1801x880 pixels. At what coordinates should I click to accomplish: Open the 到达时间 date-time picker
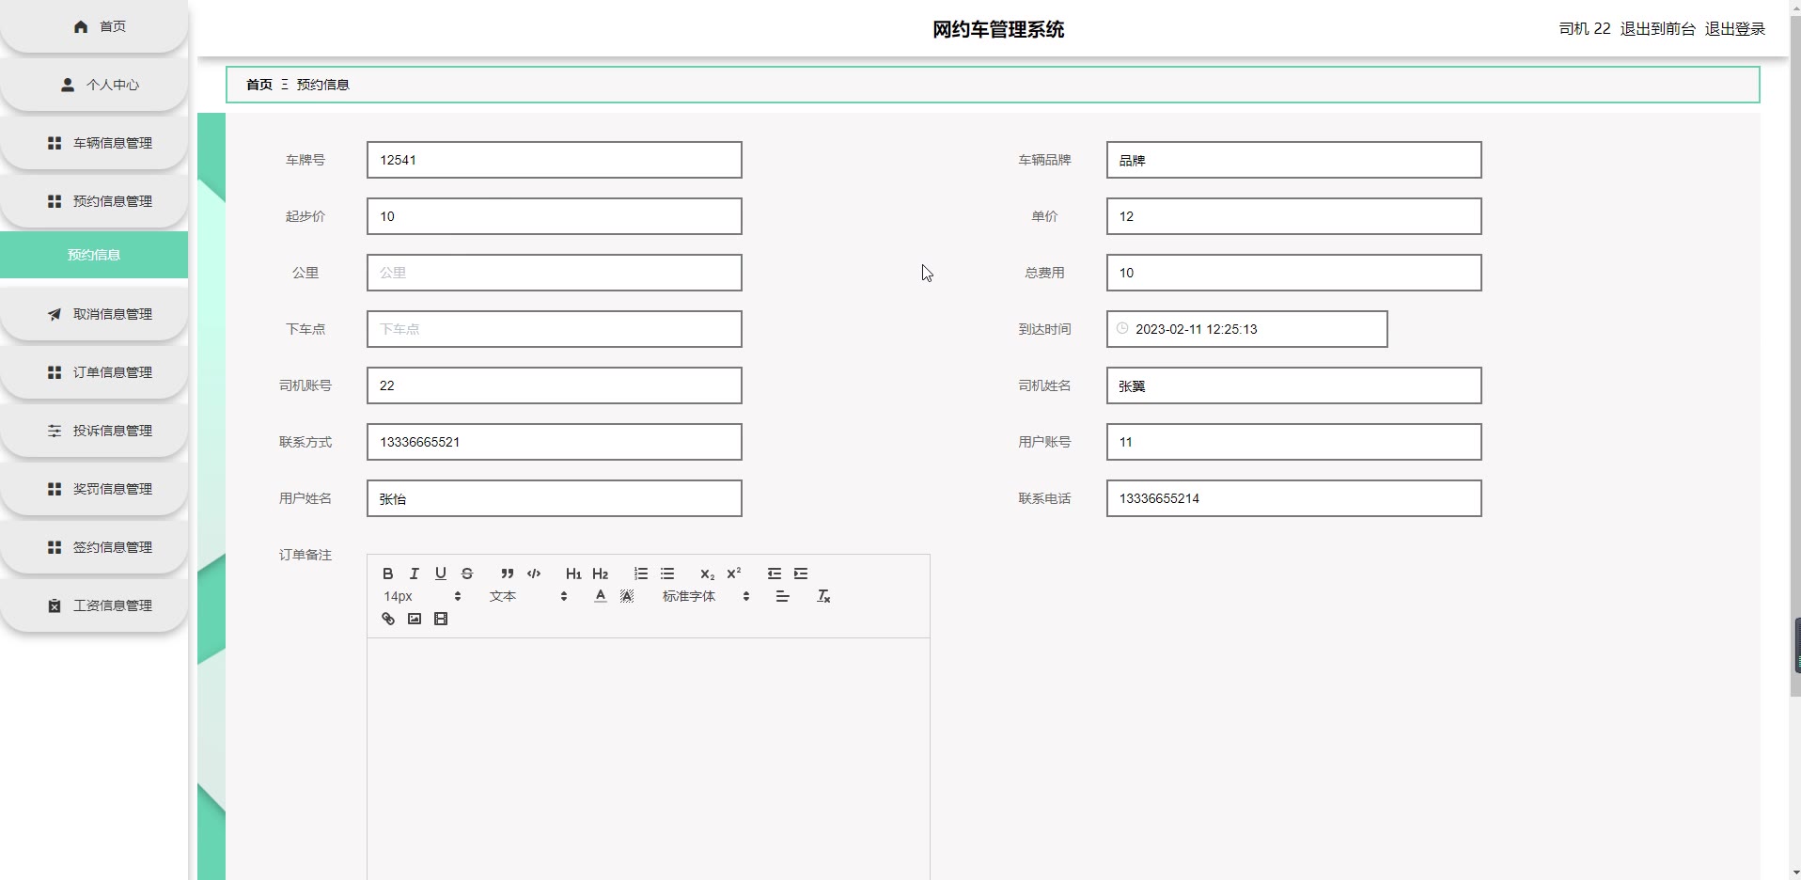pyautogui.click(x=1246, y=329)
